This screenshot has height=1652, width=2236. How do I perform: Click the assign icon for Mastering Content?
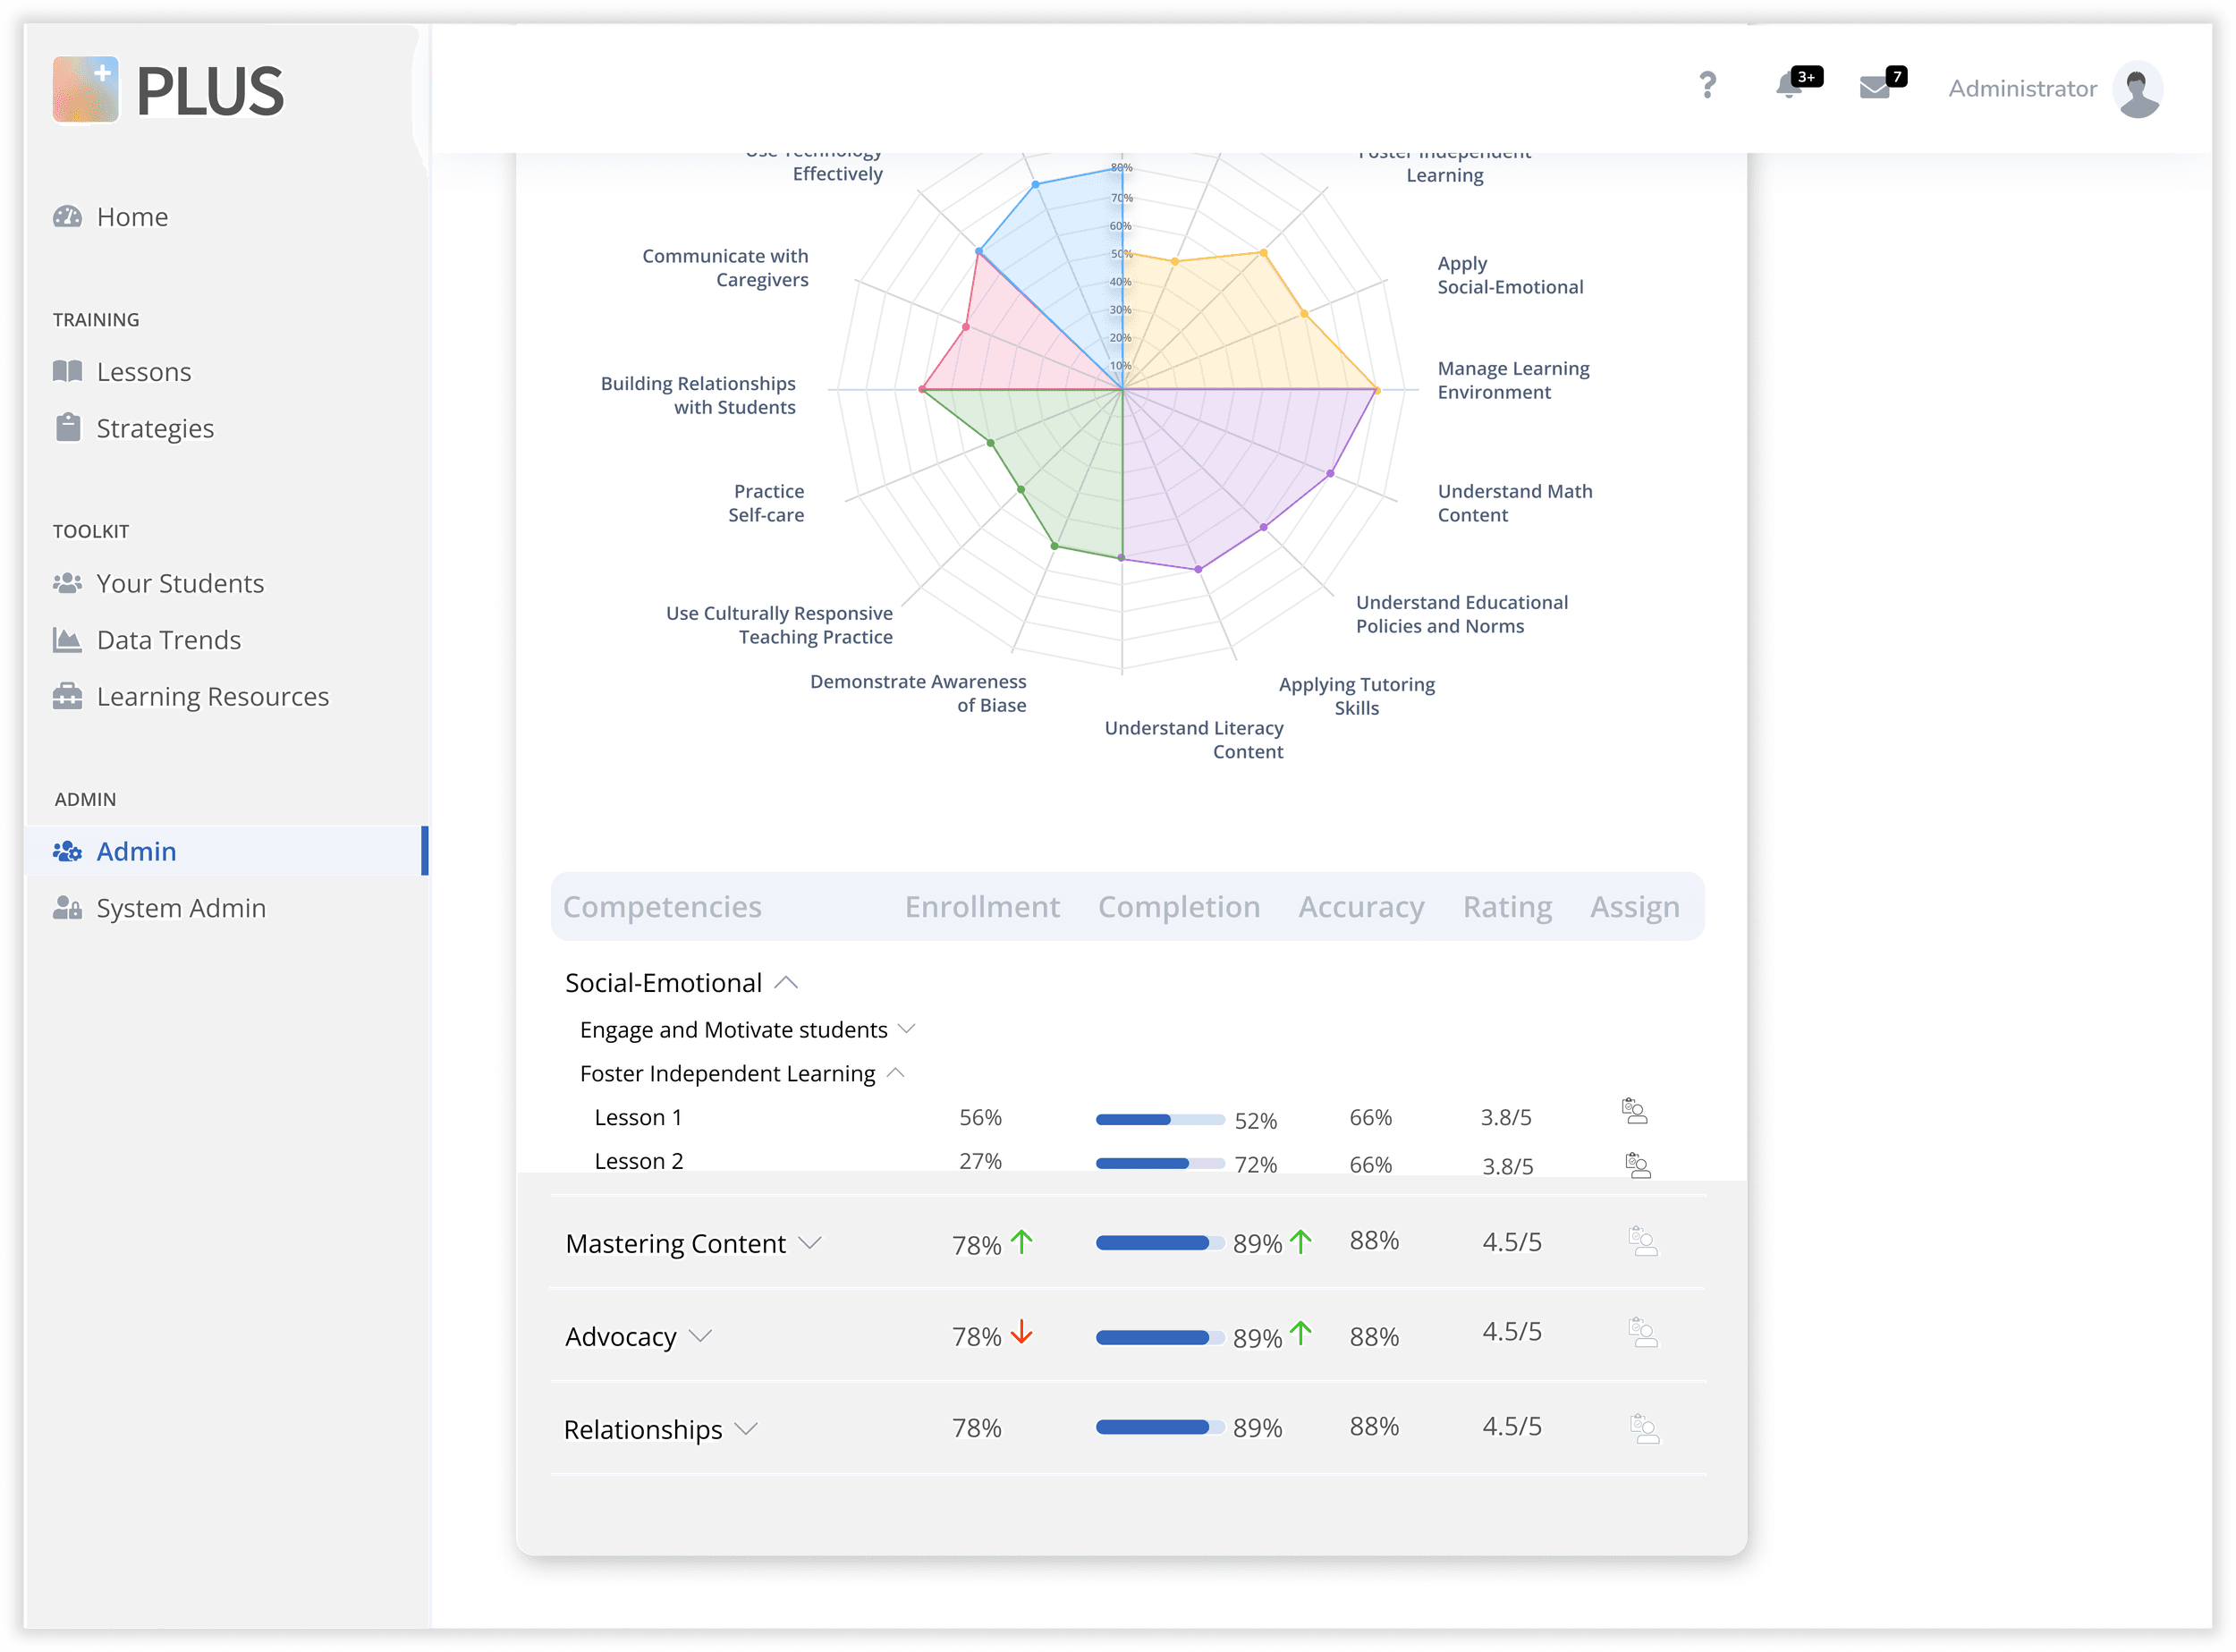tap(1643, 1241)
